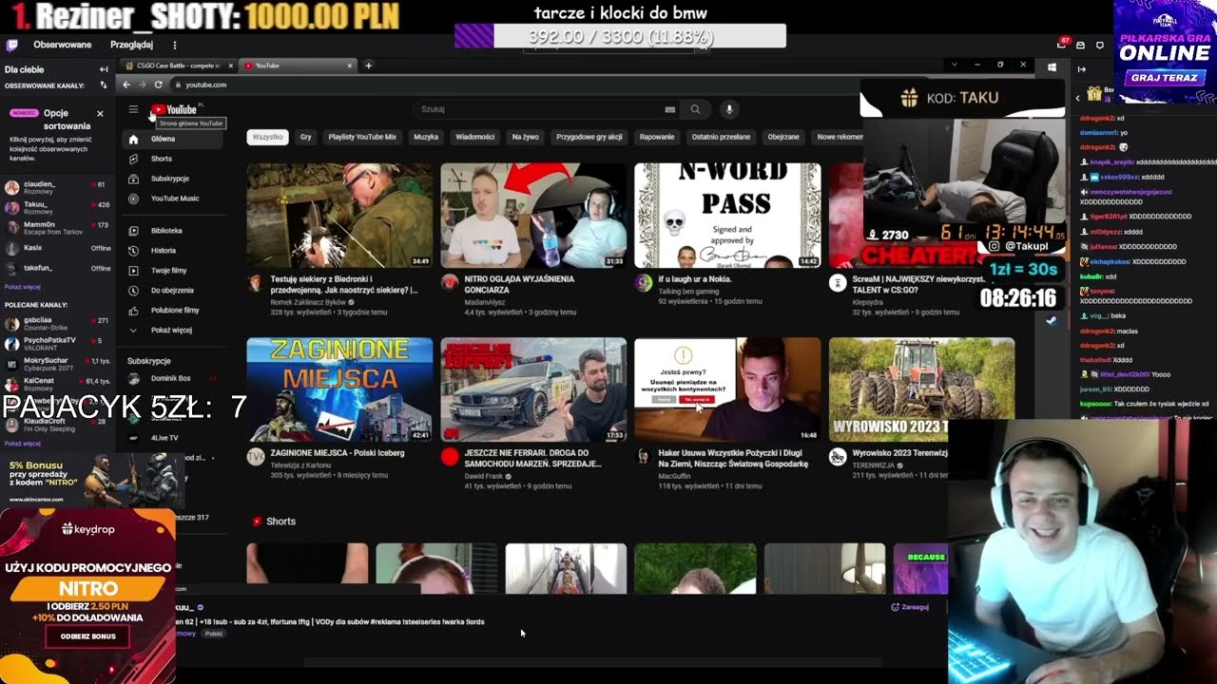Open gabciiaa recommended channel
Screen dimensions: 1217x684
click(x=57, y=324)
